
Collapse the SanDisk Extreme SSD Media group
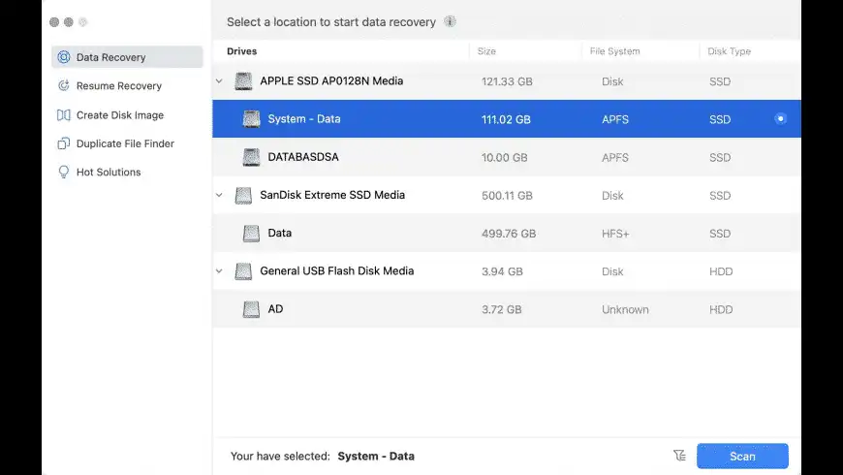(x=219, y=195)
